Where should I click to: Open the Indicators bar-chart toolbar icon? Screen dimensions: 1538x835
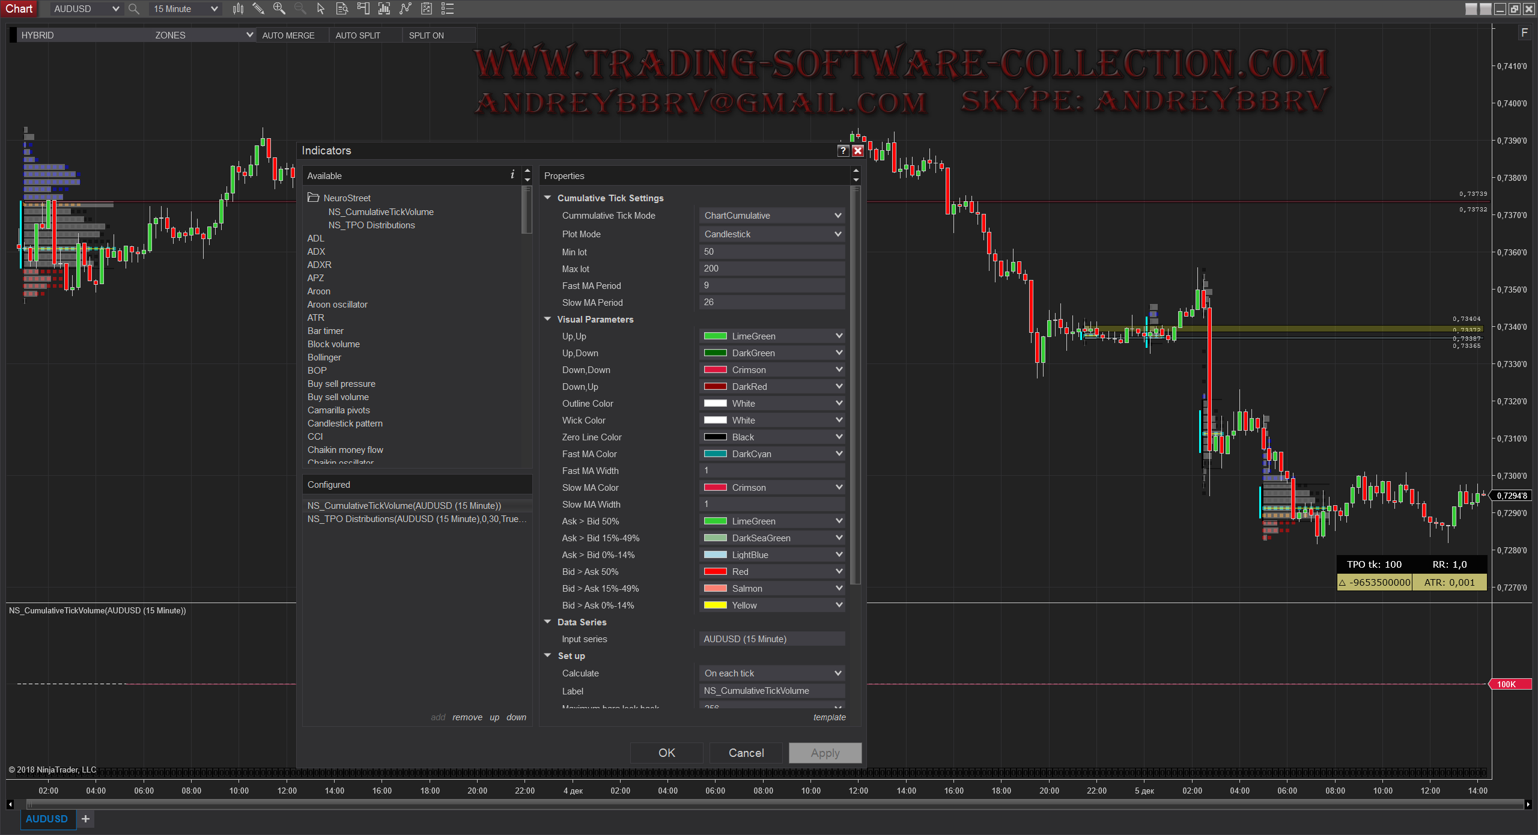(x=384, y=8)
